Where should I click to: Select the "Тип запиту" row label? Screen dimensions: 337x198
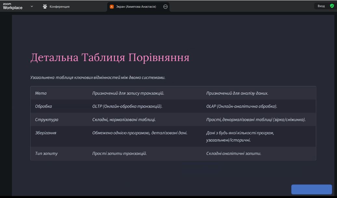pyautogui.click(x=46, y=153)
